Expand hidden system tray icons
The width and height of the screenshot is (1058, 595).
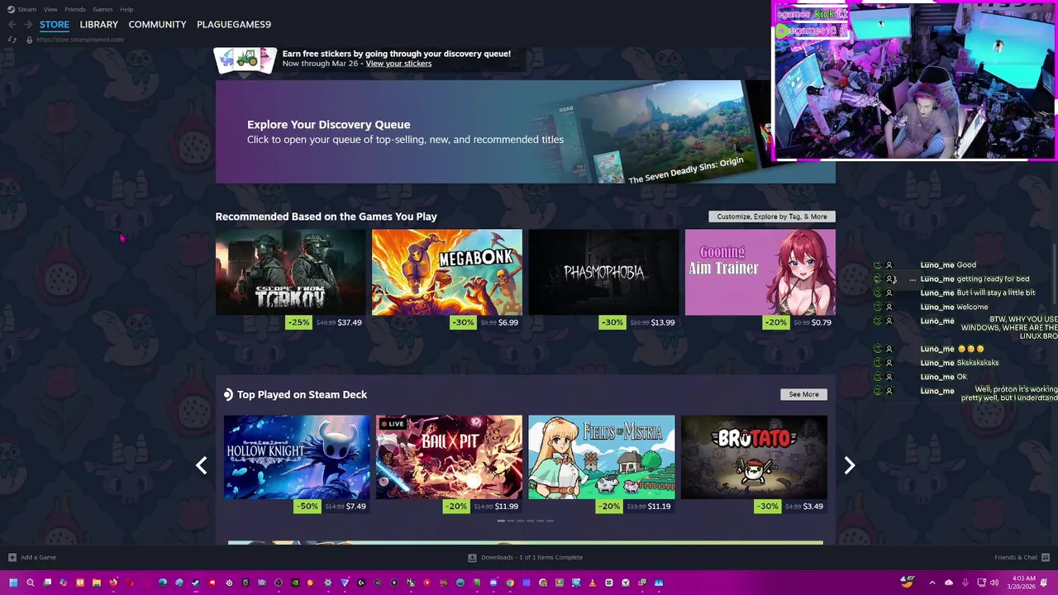tap(932, 583)
